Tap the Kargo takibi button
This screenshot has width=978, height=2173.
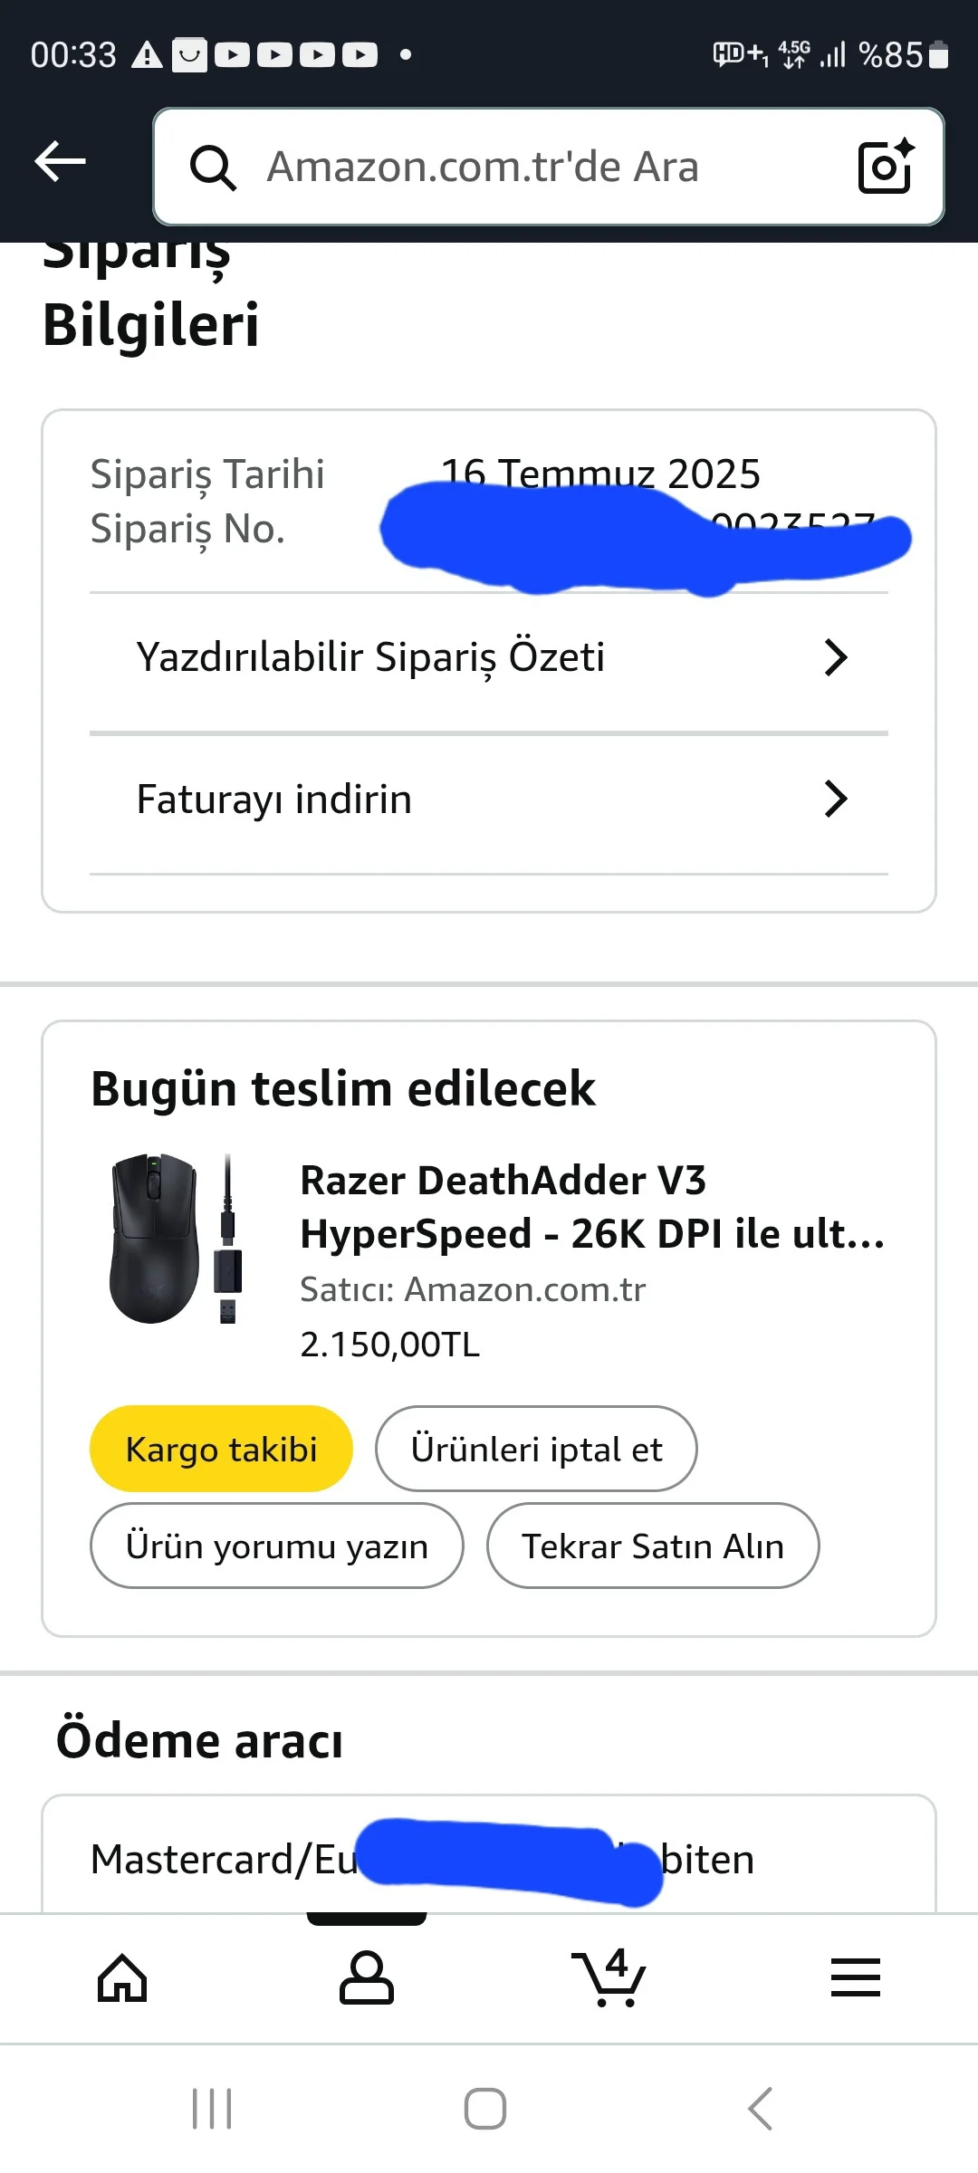pos(221,1449)
